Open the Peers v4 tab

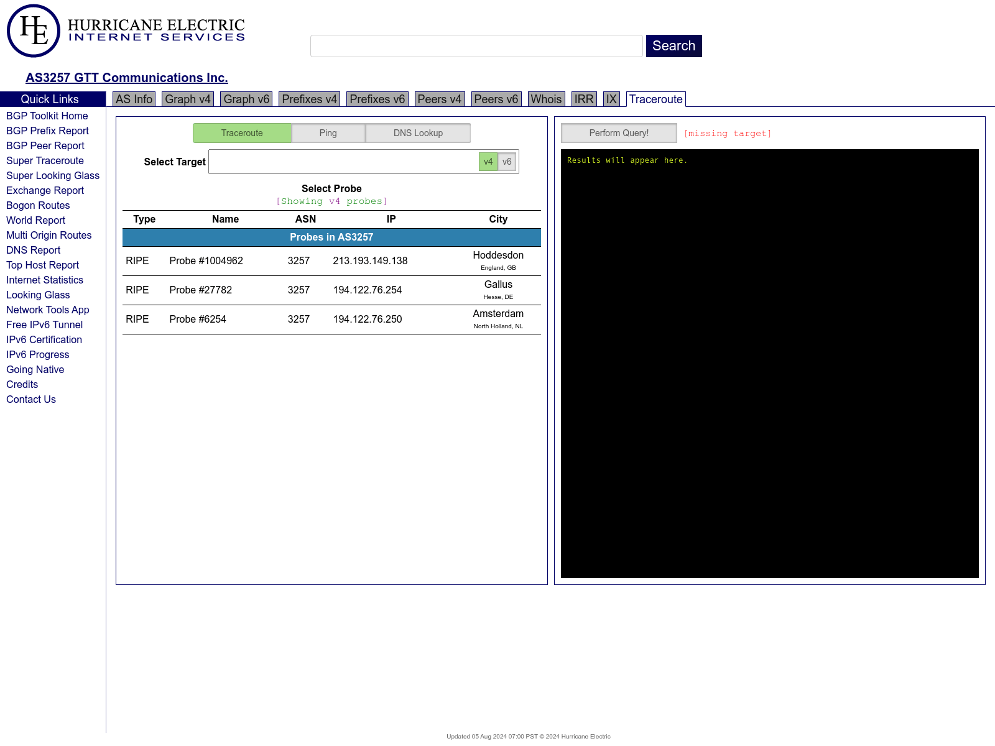pyautogui.click(x=439, y=99)
